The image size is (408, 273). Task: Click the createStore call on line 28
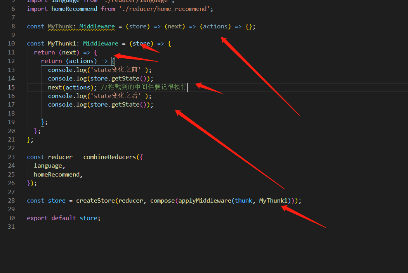coord(95,201)
